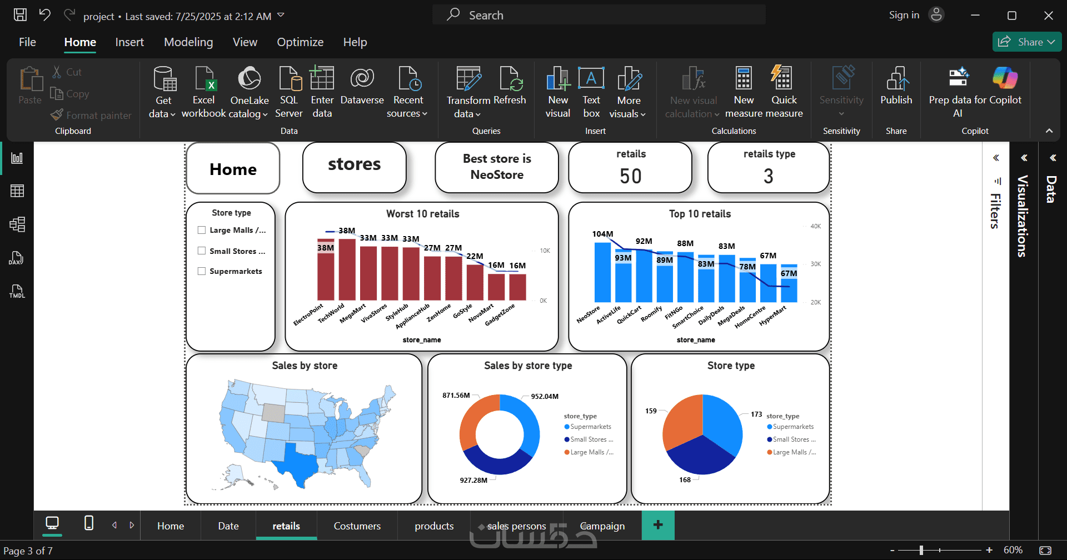Click the Search box
Image resolution: width=1067 pixels, height=560 pixels.
[x=599, y=15]
